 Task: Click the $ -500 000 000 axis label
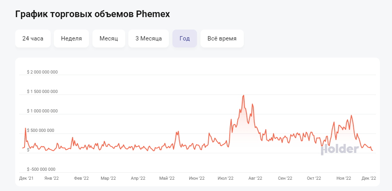point(41,169)
